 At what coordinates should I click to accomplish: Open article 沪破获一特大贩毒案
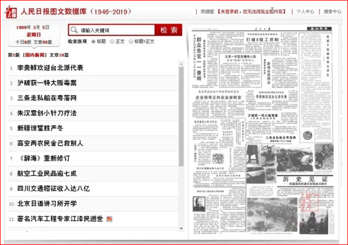[x=47, y=83]
